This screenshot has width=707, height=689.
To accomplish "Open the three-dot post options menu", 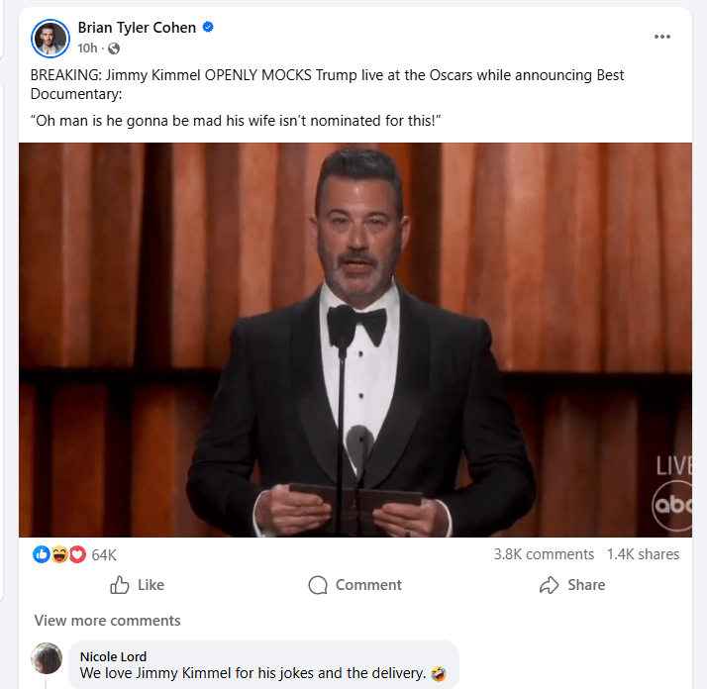I will coord(662,37).
